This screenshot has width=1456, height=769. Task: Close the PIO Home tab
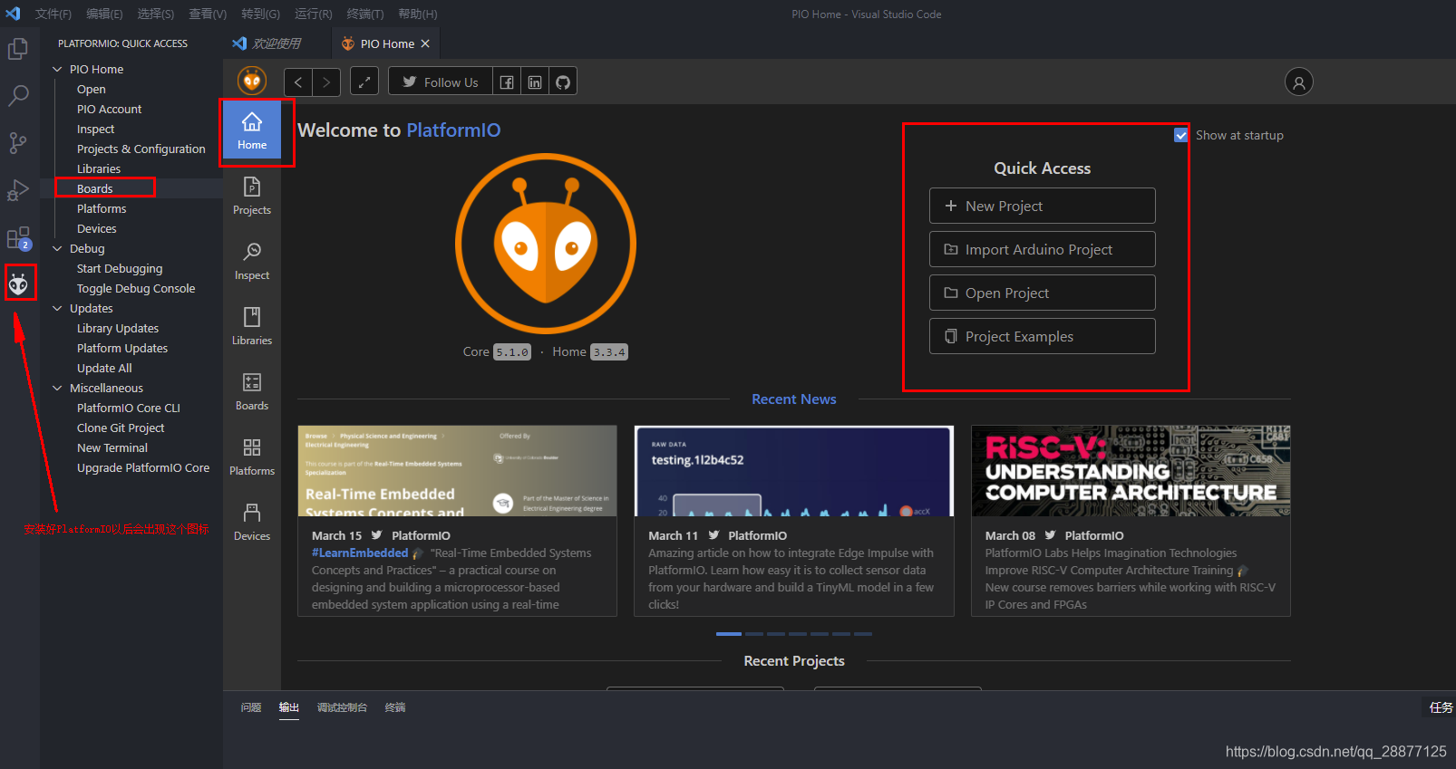[425, 43]
